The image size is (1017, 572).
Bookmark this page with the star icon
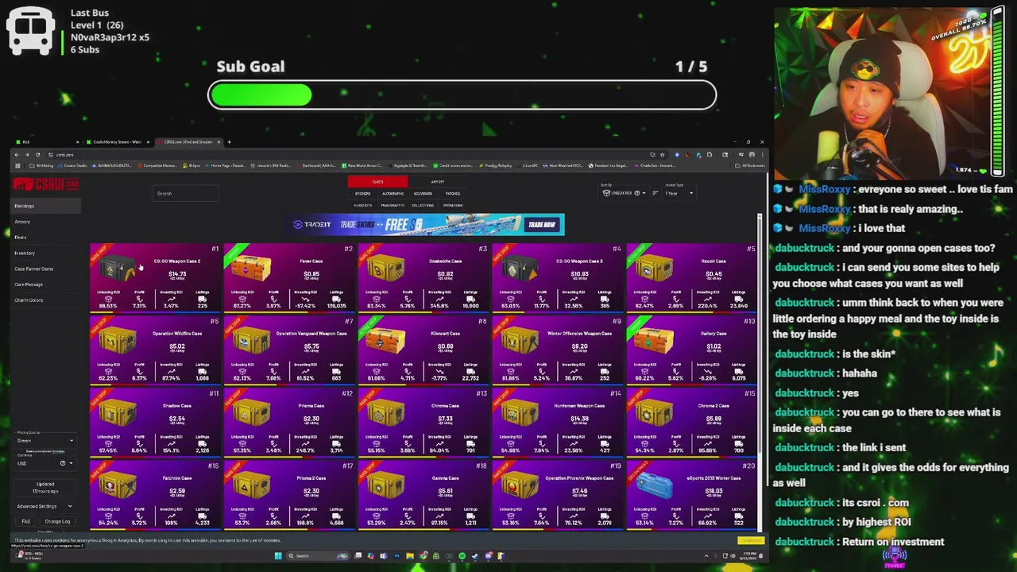pyautogui.click(x=662, y=155)
